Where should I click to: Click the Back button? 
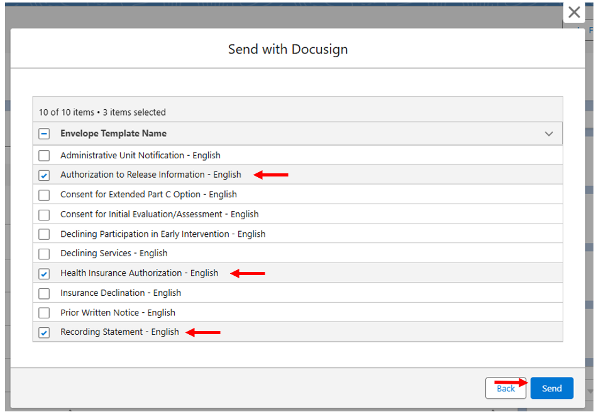click(x=505, y=388)
